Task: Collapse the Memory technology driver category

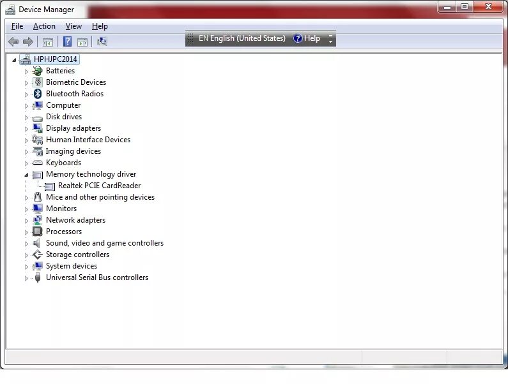Action: click(26, 175)
